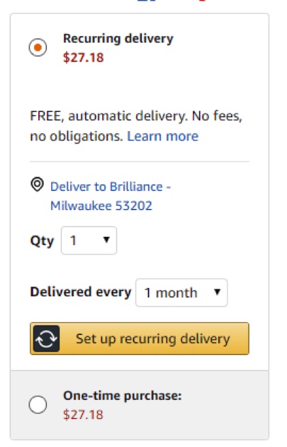Screen dimensions: 287x447
Task: Select the One-time purchase radio button
Action: pyautogui.click(x=38, y=405)
